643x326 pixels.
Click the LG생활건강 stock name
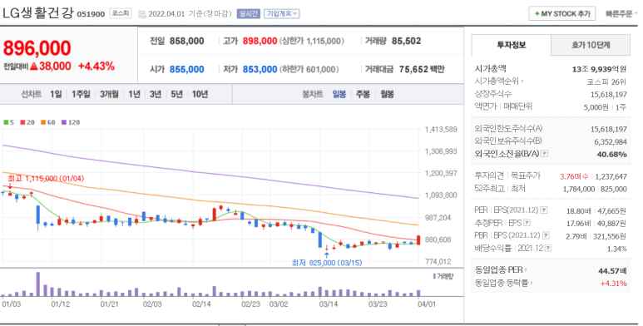pos(37,13)
